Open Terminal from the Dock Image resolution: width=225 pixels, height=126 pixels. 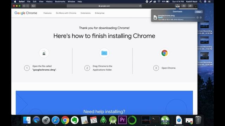[155, 120]
